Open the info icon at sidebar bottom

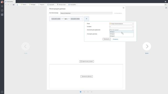coord(2,92)
